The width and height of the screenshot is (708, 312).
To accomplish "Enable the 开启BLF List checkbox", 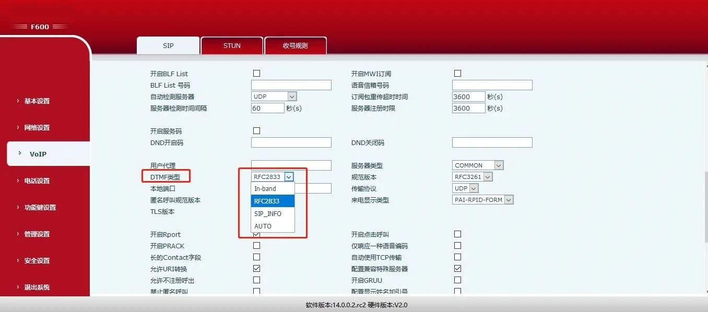I will [256, 73].
